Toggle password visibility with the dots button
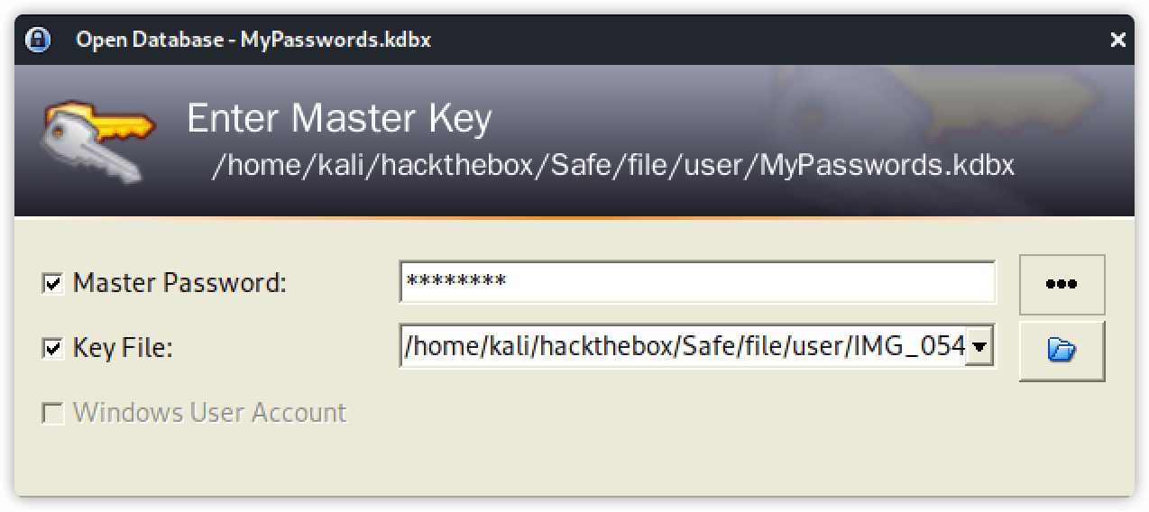 tap(1062, 283)
